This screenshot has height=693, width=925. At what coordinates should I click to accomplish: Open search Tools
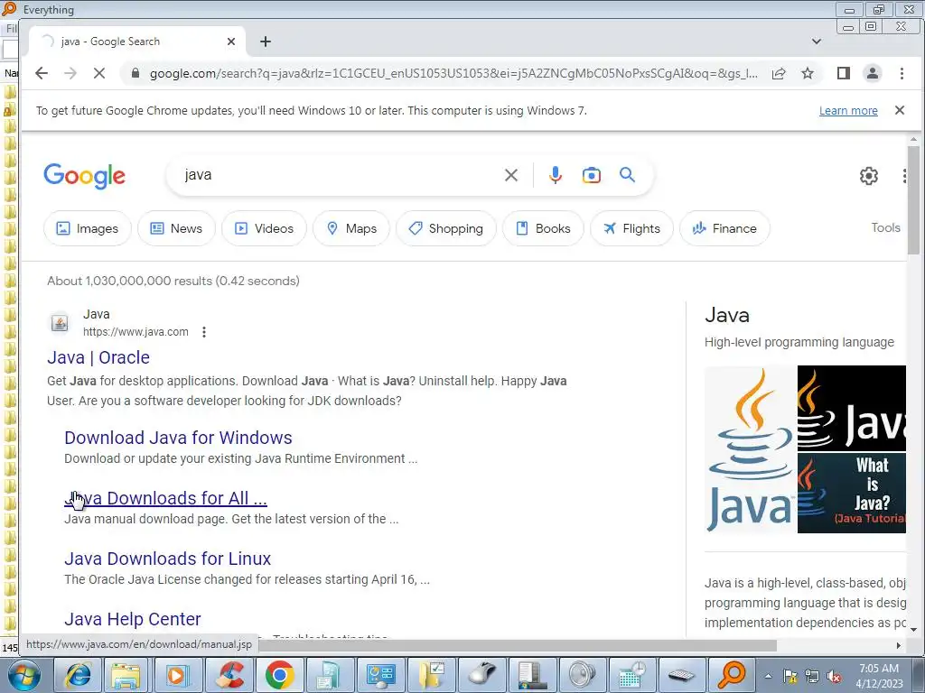click(x=885, y=228)
